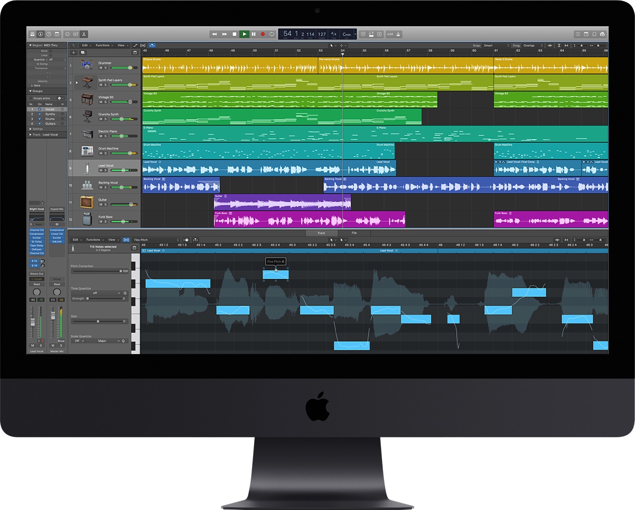The image size is (635, 510).
Task: Open the Drag Overlap dropdown
Action: coord(533,46)
